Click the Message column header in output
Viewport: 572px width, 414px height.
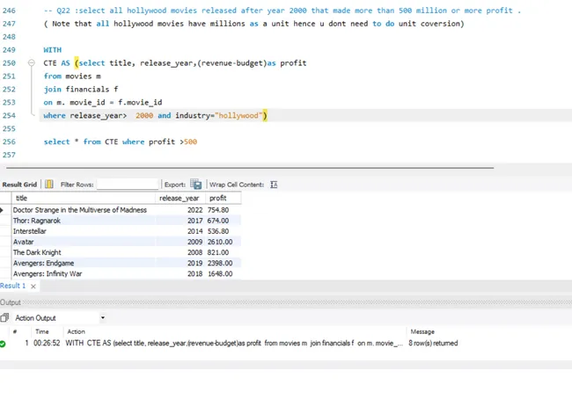(422, 331)
